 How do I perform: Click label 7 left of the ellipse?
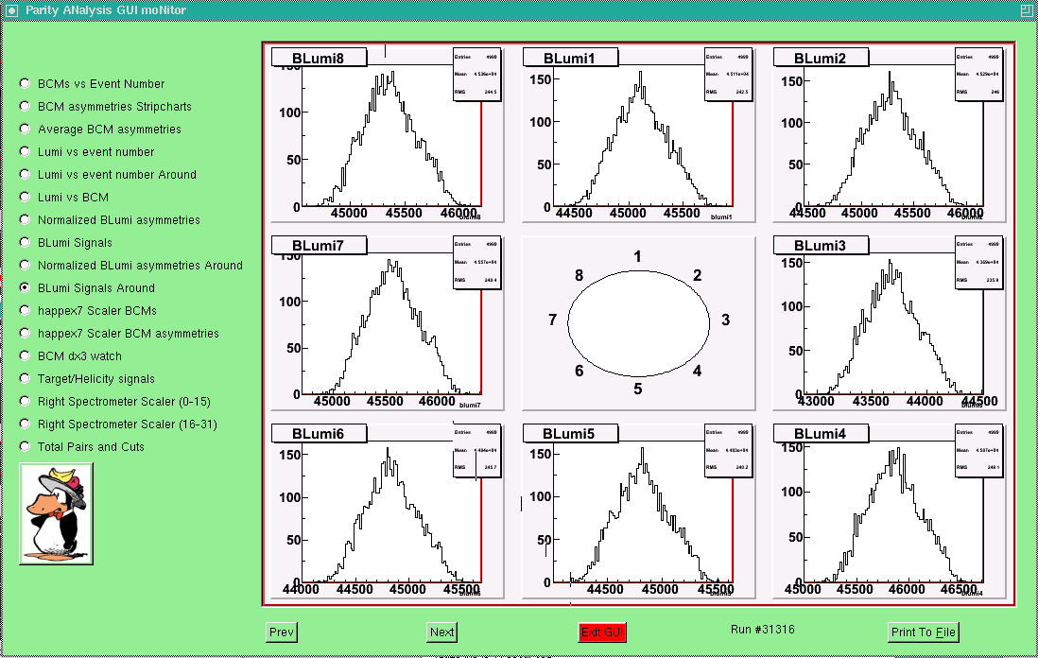(x=553, y=320)
